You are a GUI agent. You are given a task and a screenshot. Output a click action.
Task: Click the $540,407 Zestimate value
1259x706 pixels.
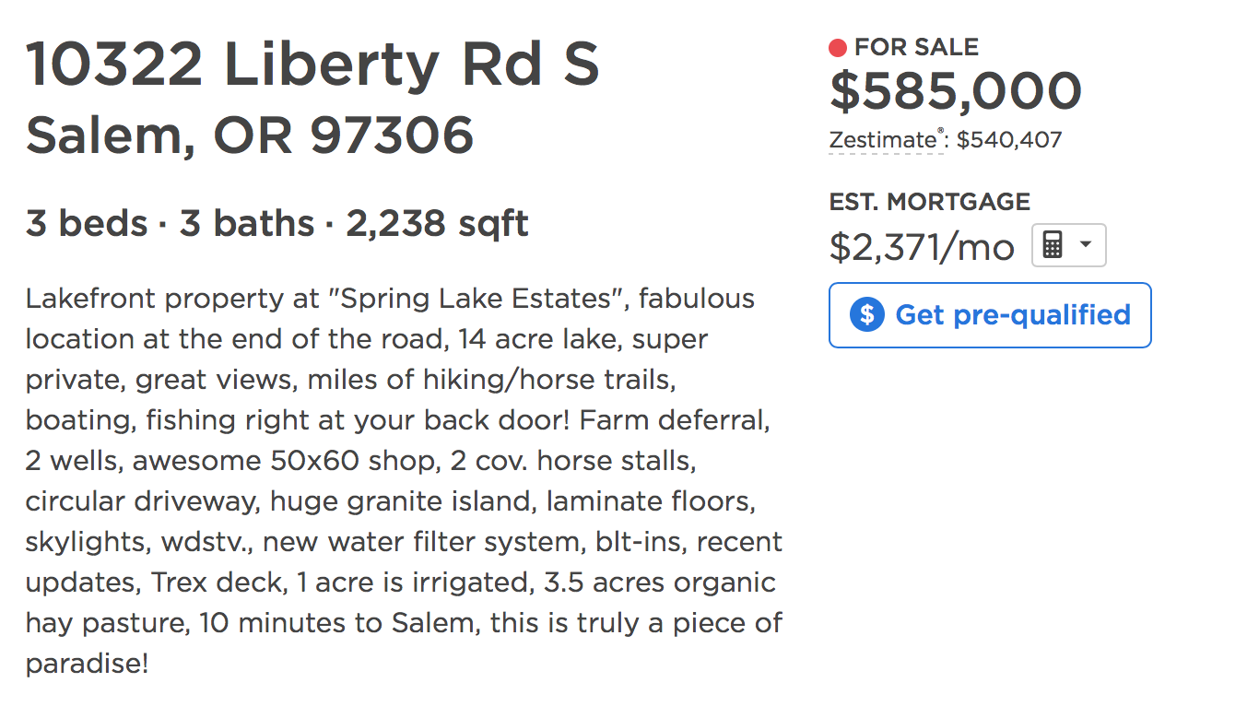pos(1009,141)
